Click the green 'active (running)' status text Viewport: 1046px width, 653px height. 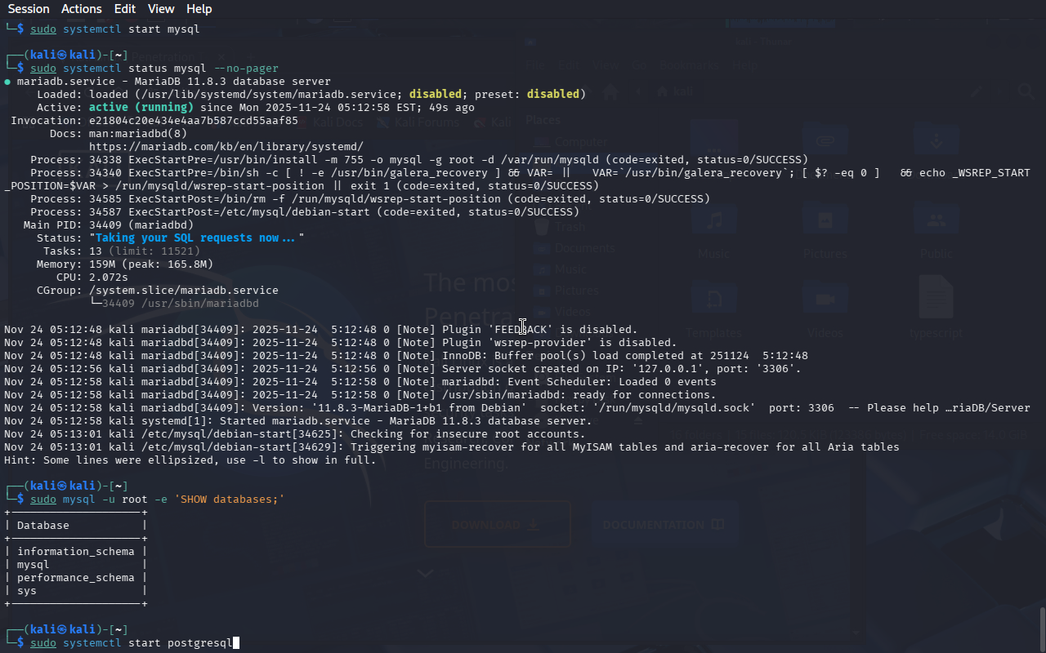point(141,108)
